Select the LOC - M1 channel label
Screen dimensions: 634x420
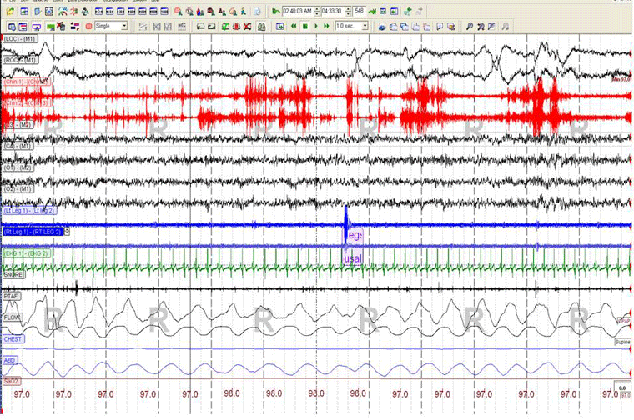20,39
